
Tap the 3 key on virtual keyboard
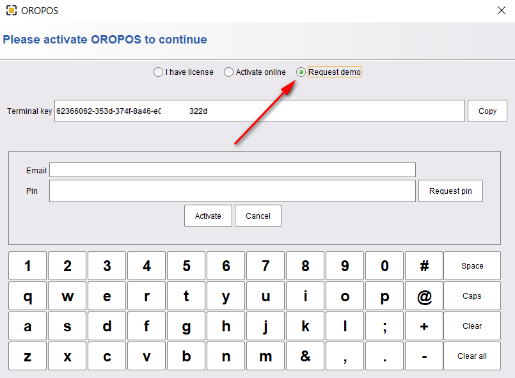click(107, 265)
